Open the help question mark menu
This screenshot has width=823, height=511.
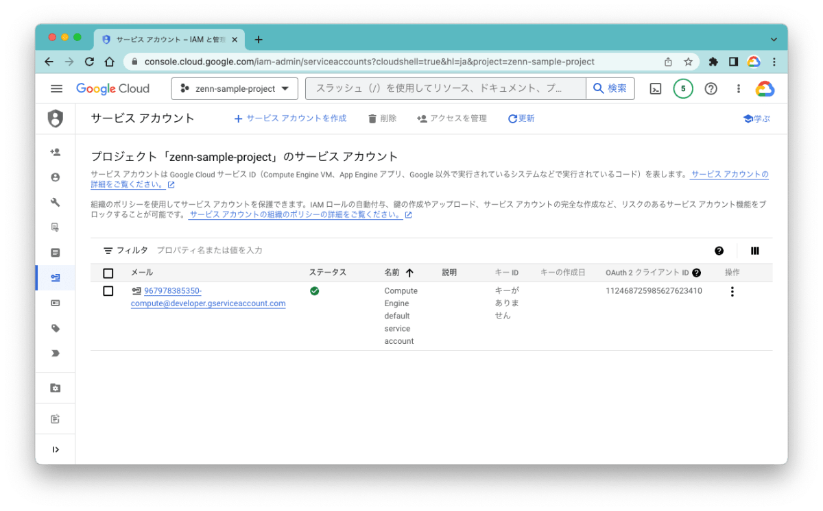[711, 88]
